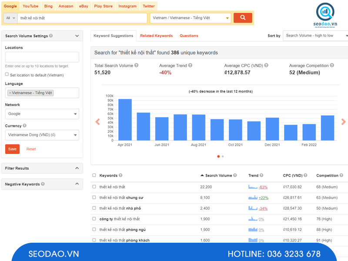
Task: Open the Currency dropdown for Vietnamese Dong
Action: (x=42, y=135)
